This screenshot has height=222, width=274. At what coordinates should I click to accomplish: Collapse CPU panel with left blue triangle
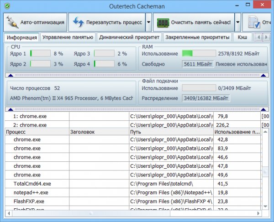11,75
